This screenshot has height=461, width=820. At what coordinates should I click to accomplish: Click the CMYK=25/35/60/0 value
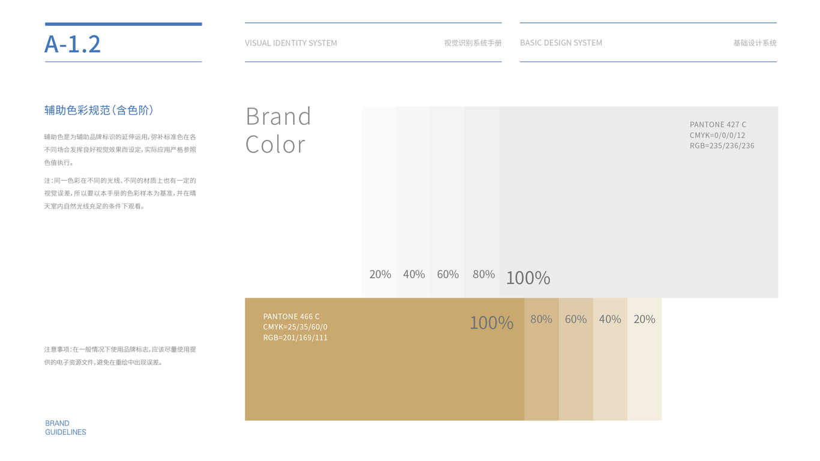[x=295, y=327]
